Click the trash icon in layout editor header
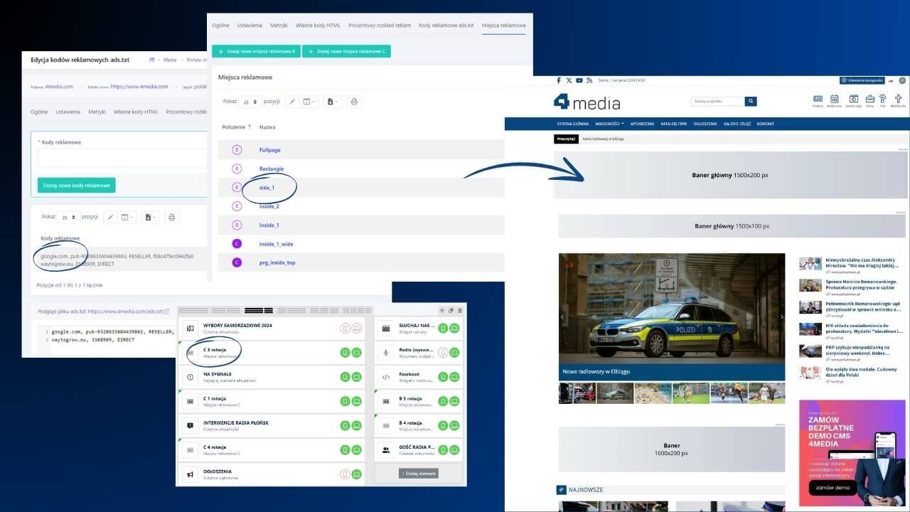 [459, 310]
